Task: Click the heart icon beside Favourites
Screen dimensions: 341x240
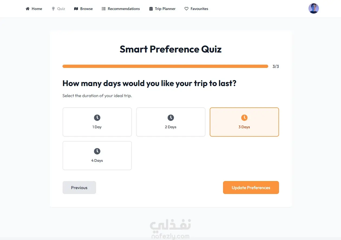Action: [186, 9]
